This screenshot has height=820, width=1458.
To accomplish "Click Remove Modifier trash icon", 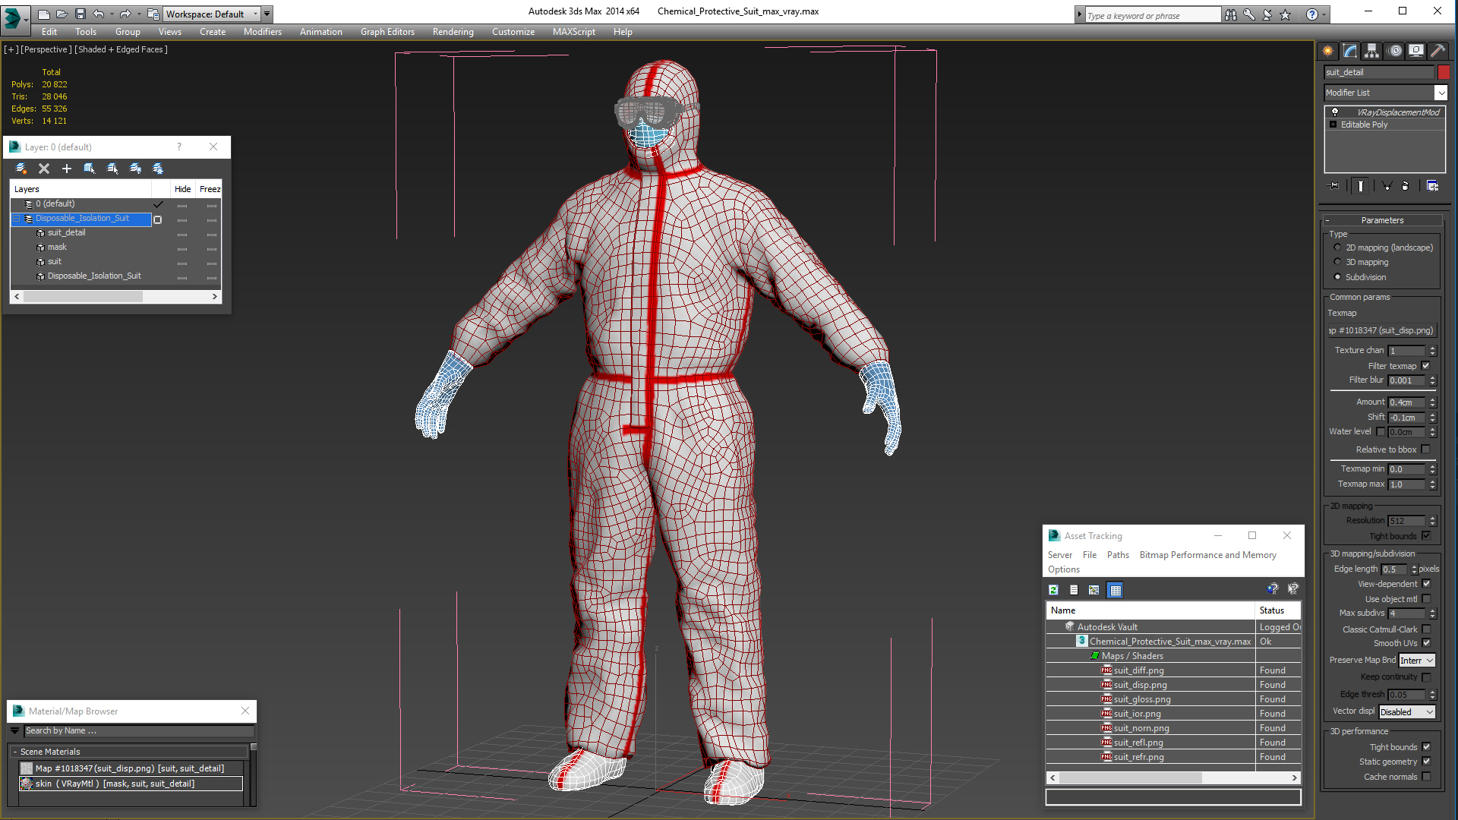I will click(1406, 186).
